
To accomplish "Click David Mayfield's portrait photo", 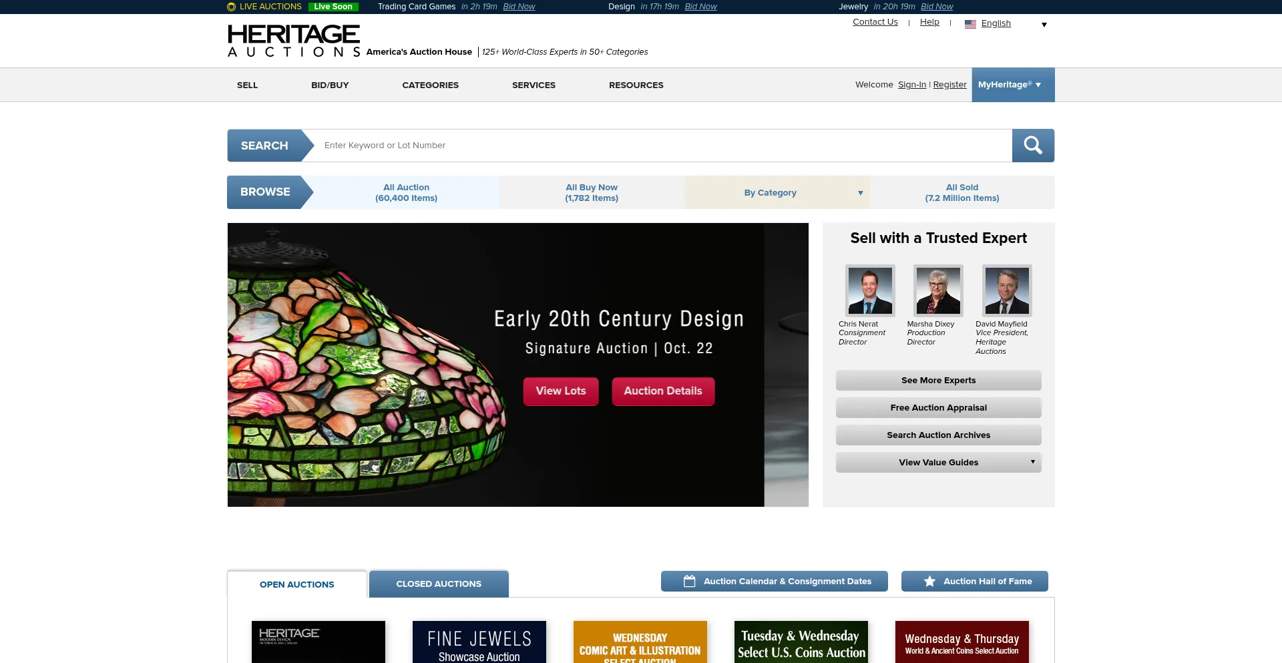I will click(x=1006, y=290).
